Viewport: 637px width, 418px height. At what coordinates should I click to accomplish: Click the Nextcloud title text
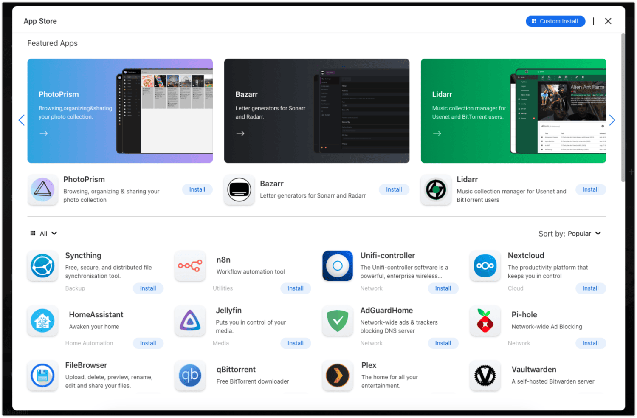click(526, 255)
